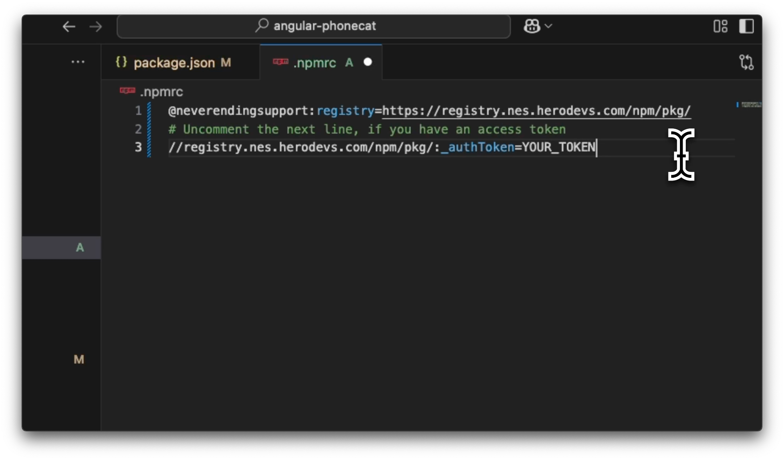
Task: Toggle the secondary side bar
Action: click(x=746, y=26)
